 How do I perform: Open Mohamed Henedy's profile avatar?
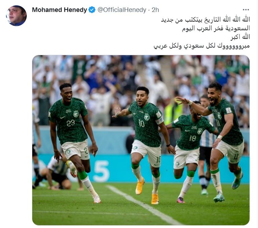coord(16,16)
